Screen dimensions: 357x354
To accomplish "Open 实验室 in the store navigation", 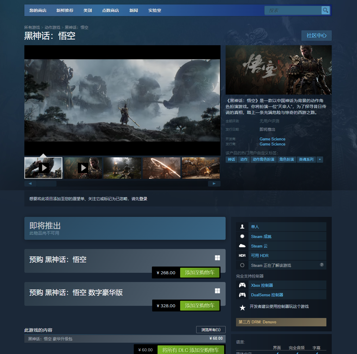I will [x=155, y=10].
